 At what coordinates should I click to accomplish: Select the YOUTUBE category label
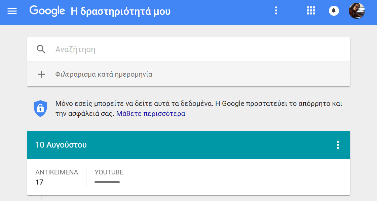[x=109, y=172]
